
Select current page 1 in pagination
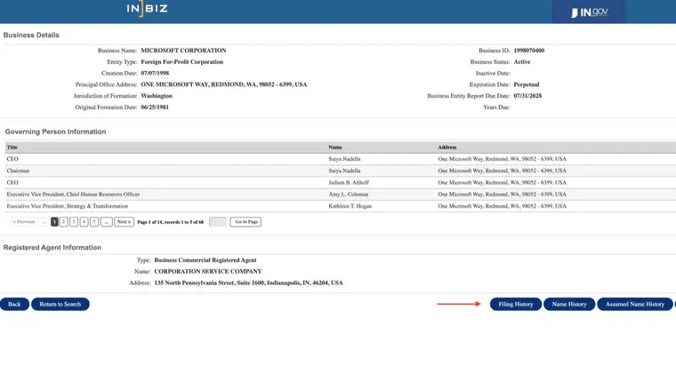click(54, 222)
